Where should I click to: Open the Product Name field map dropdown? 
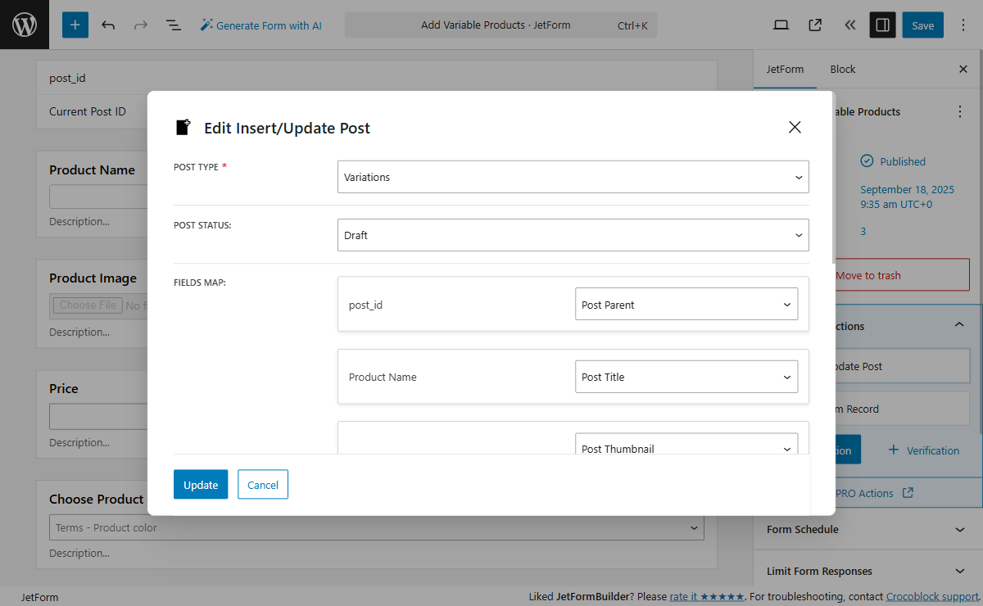coord(686,377)
